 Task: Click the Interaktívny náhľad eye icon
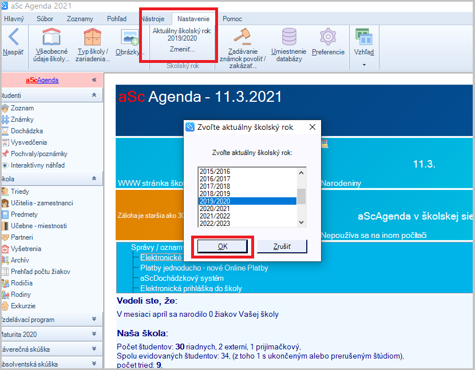click(5, 165)
